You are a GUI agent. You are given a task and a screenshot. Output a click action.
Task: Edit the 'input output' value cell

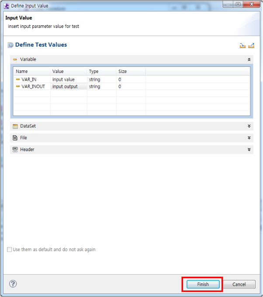69,86
